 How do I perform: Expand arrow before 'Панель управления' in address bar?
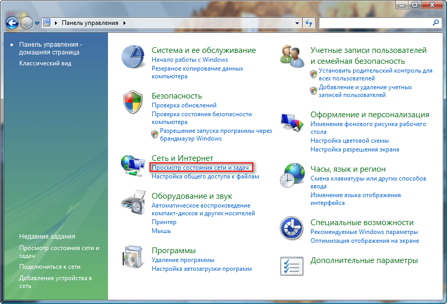coord(56,23)
